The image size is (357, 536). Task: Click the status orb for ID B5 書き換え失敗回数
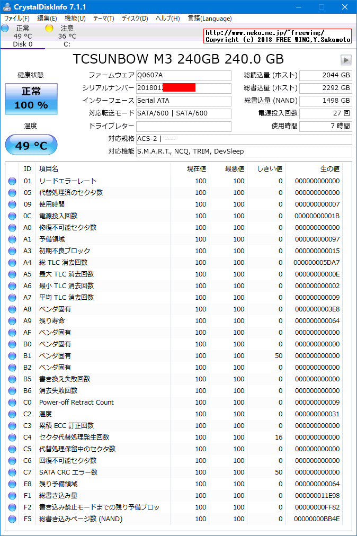[x=12, y=379]
